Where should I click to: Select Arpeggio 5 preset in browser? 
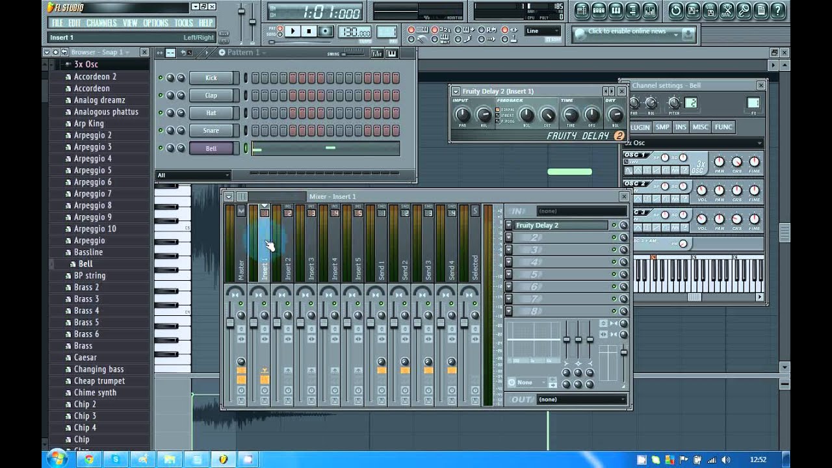coord(92,170)
